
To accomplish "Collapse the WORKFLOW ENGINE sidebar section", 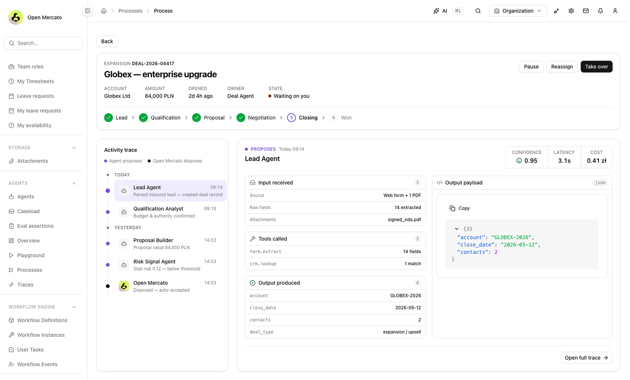I will tap(74, 307).
